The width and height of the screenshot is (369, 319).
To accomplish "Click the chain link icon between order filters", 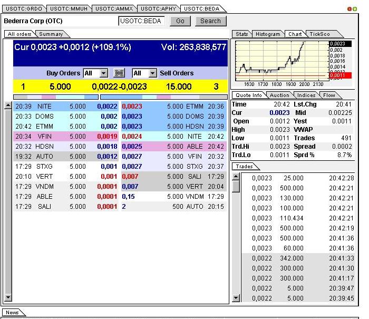I will tap(119, 73).
